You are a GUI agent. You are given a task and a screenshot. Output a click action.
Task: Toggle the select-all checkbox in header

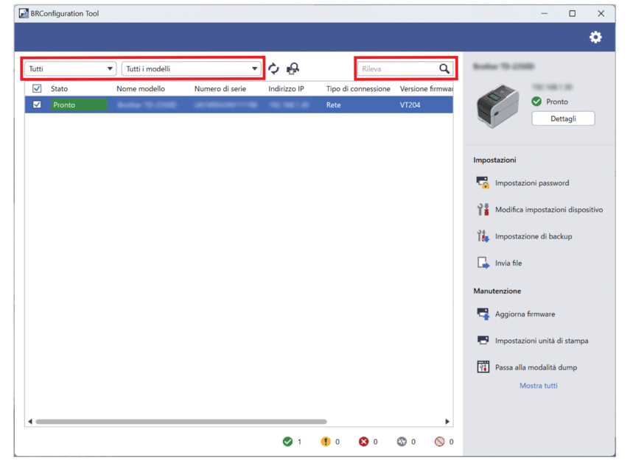(37, 88)
